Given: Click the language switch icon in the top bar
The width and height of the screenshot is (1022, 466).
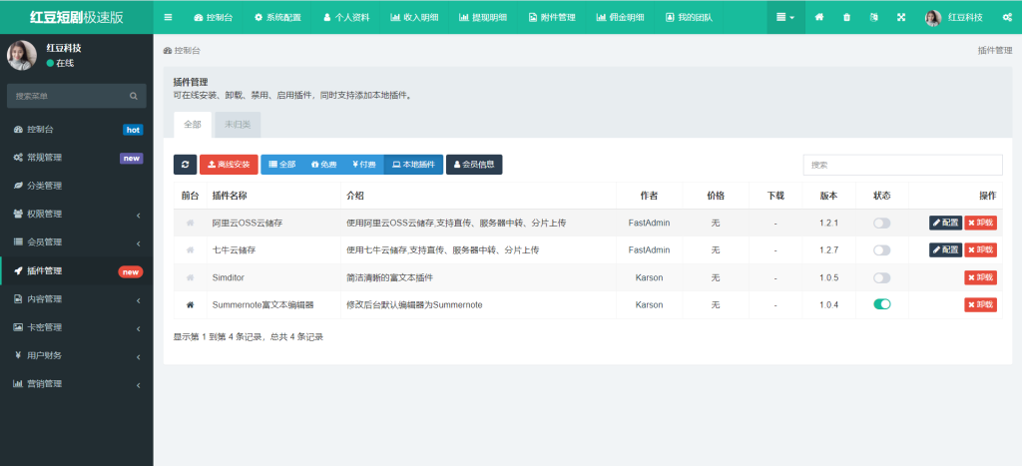Looking at the screenshot, I should 874,18.
